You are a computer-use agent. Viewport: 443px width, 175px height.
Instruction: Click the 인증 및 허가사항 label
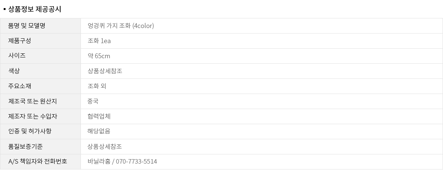[x=30, y=132]
